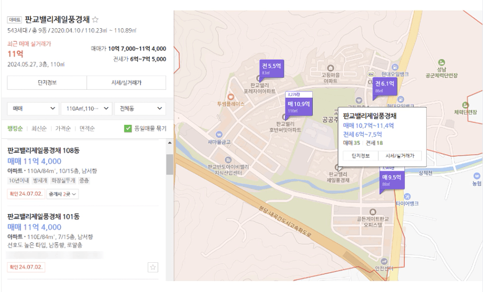Open the 110A㎡ area size dropdown
Screen dimensions: 483x292
pos(86,108)
